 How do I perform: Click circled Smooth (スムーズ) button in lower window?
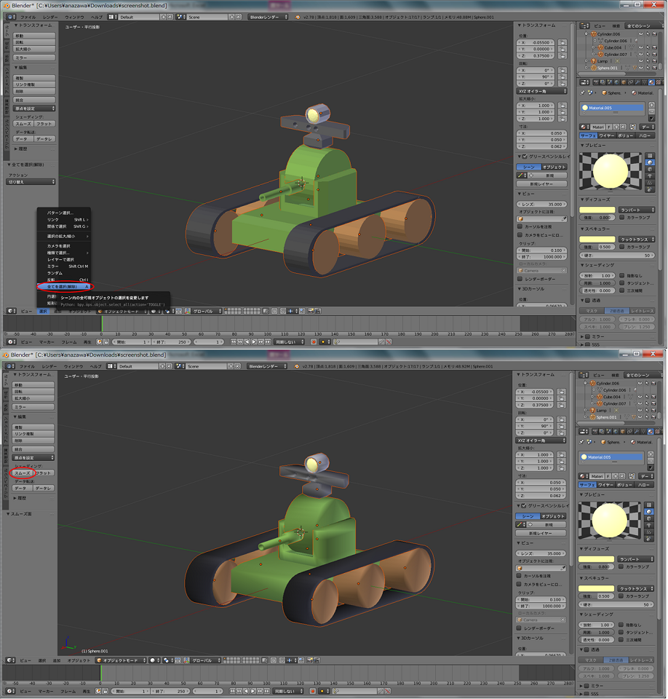click(x=22, y=473)
